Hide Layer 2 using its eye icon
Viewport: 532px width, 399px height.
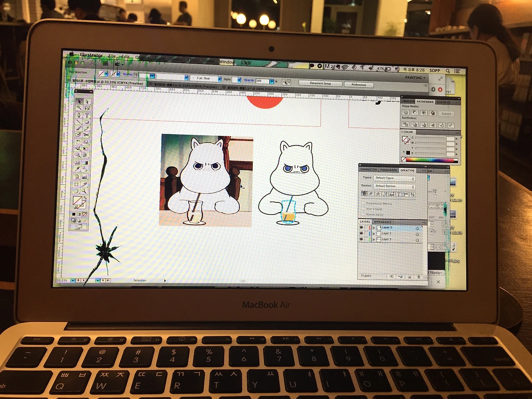coord(361,227)
